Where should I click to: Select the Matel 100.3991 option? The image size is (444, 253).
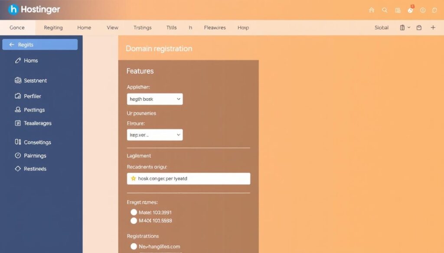134,212
